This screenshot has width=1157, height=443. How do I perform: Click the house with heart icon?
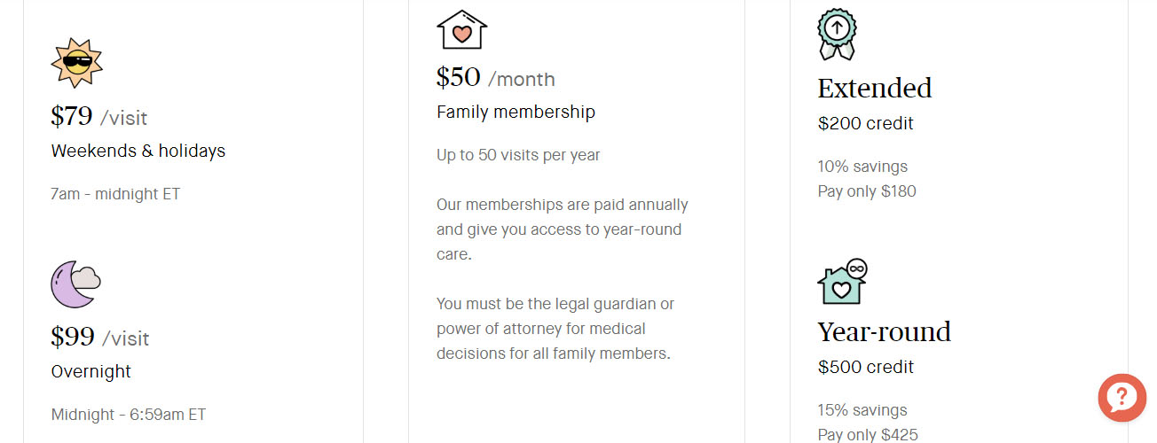(x=461, y=30)
